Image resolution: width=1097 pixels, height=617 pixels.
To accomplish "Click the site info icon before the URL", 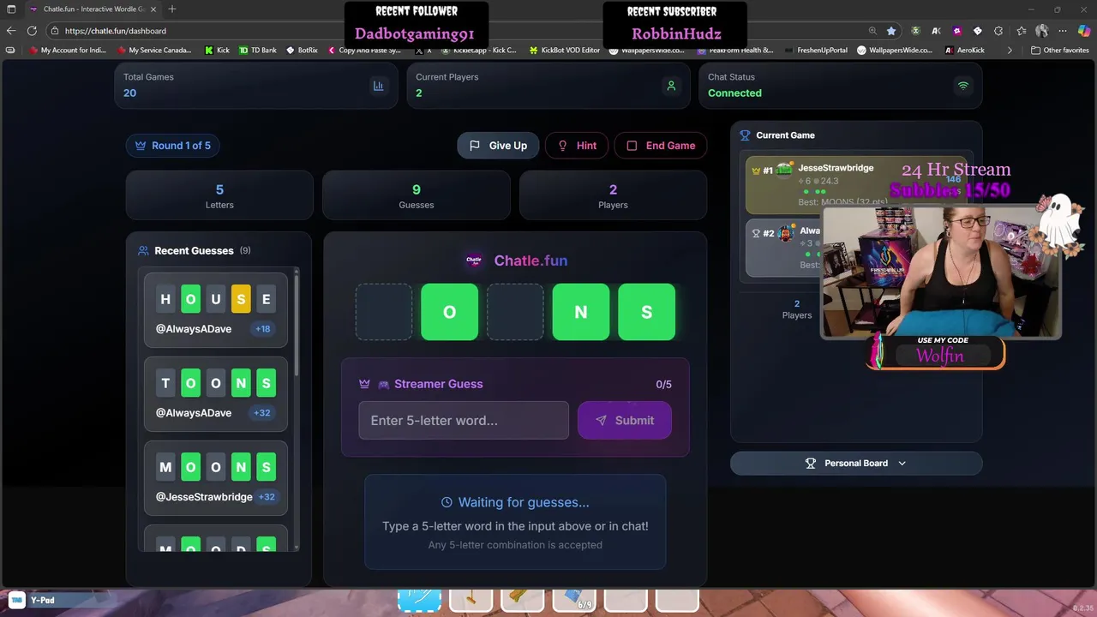I will (55, 31).
